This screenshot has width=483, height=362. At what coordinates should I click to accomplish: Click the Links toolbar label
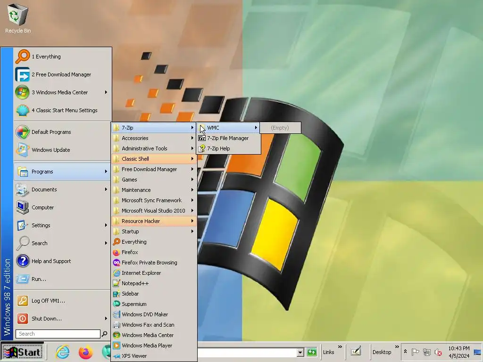[328, 352]
